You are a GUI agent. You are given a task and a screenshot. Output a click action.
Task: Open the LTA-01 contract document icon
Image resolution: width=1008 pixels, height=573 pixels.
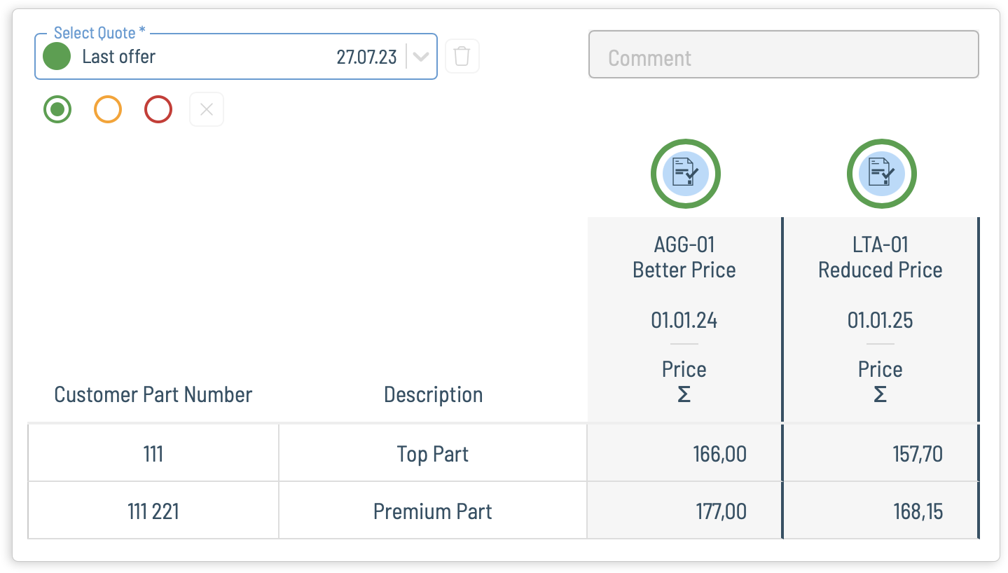[x=881, y=173]
